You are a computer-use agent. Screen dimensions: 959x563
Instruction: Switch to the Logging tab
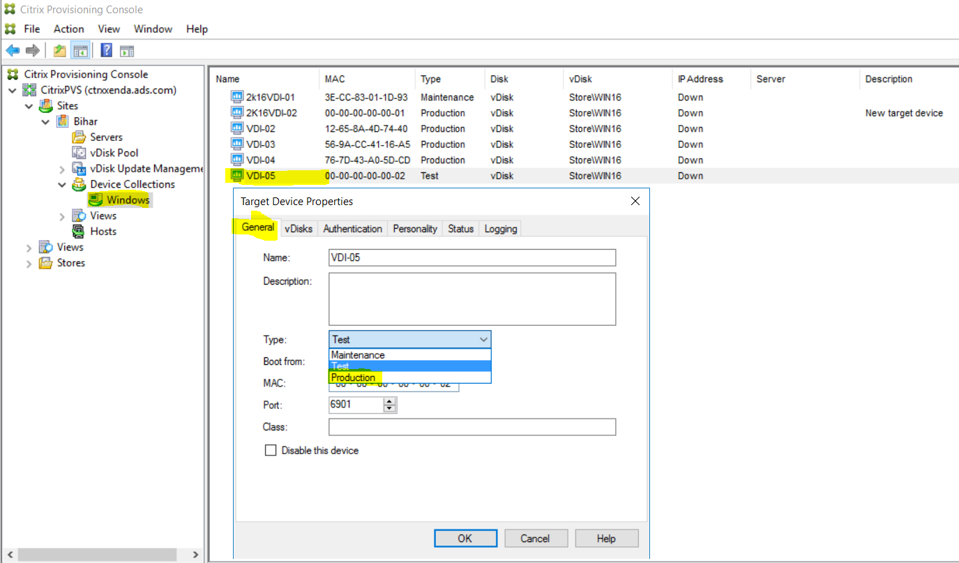tap(501, 229)
